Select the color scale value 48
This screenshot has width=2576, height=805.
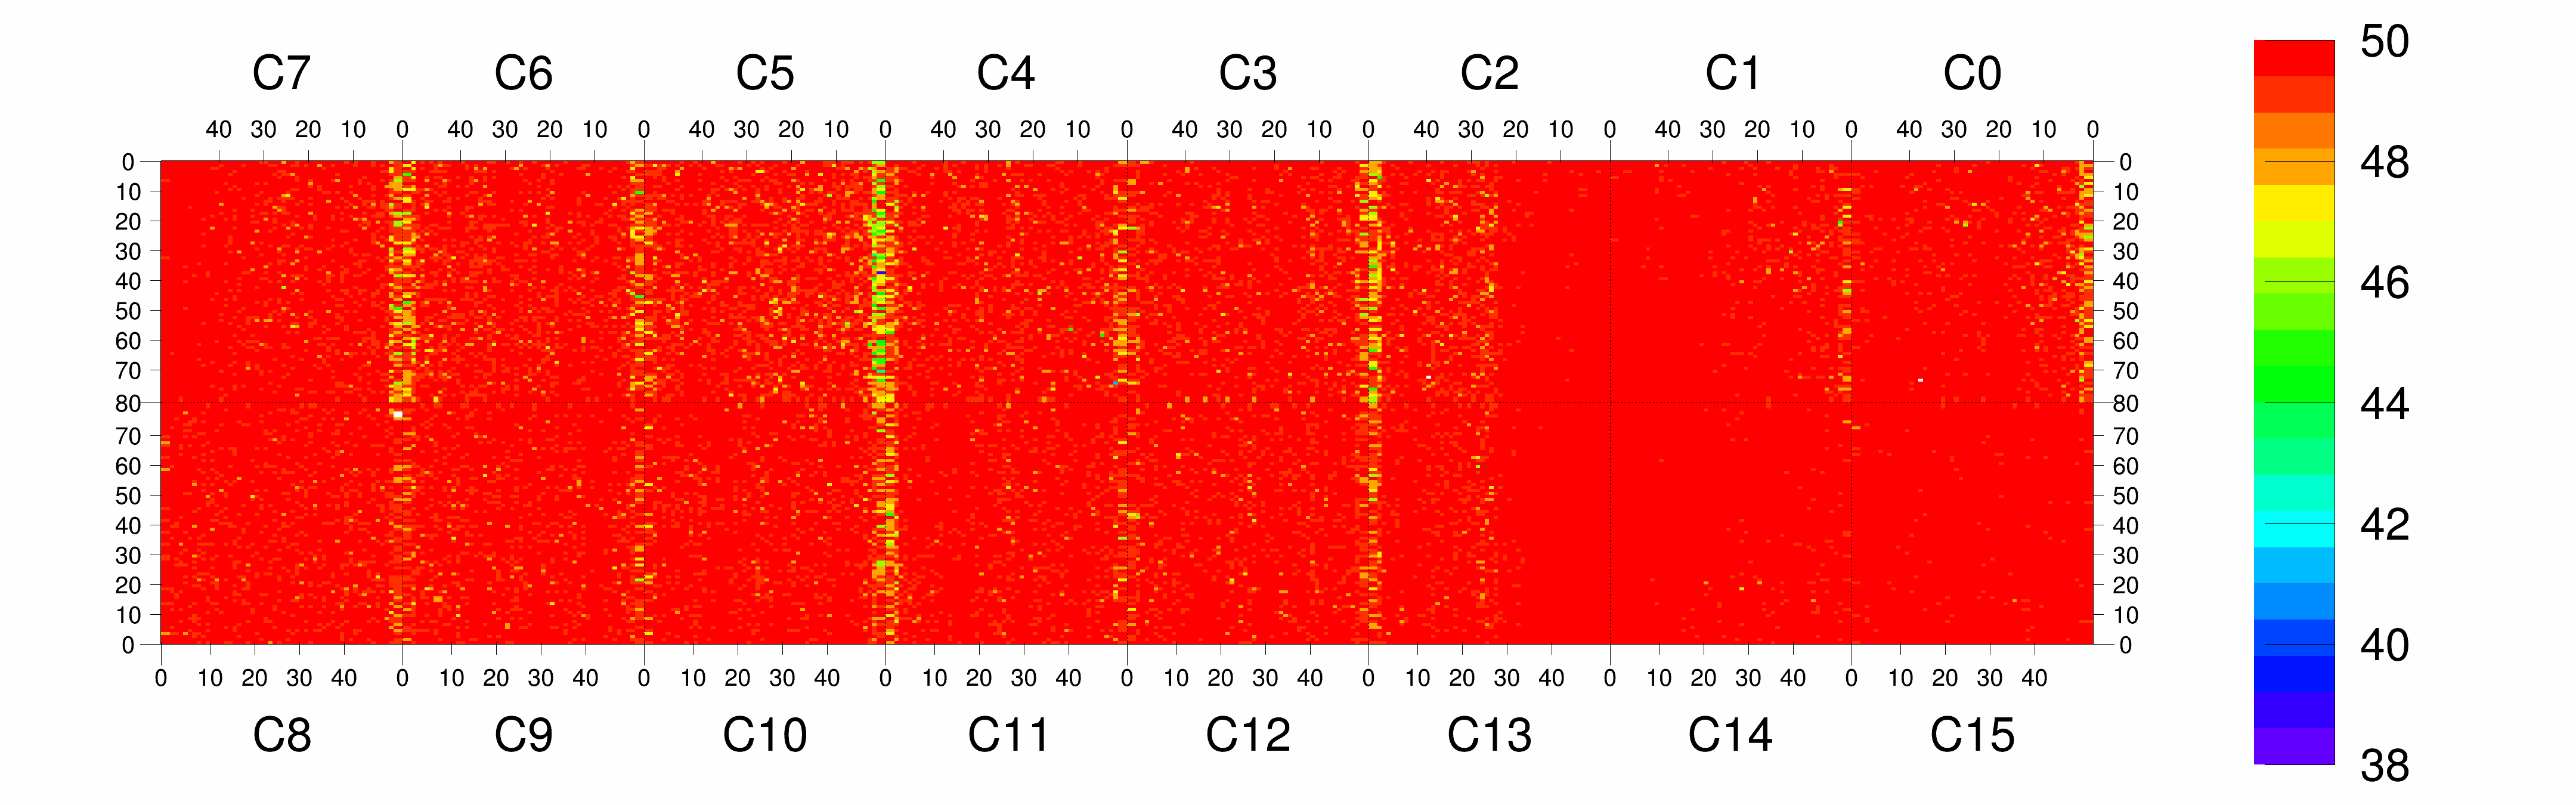[2385, 162]
